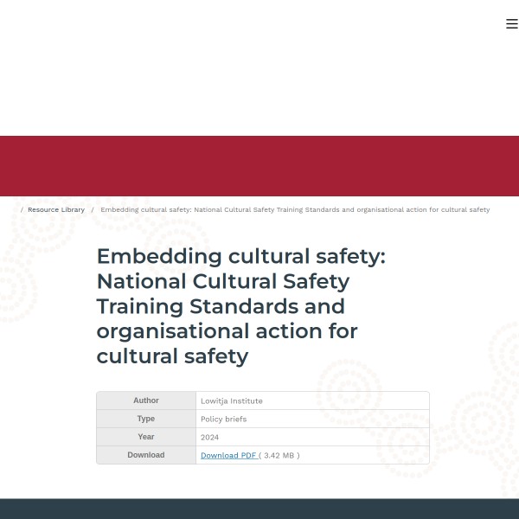The width and height of the screenshot is (519, 519).
Task: Click the slash before Resource Library
Action: pyautogui.click(x=22, y=210)
